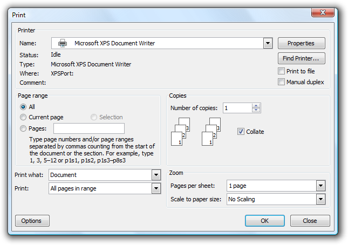Click the Properties button
348x245 pixels.
pyautogui.click(x=302, y=43)
